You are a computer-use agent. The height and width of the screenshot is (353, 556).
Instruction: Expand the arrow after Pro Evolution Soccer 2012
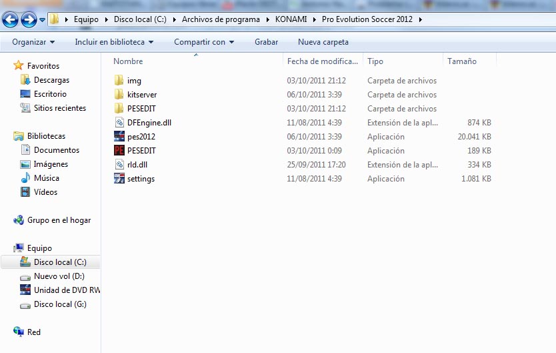click(x=420, y=19)
